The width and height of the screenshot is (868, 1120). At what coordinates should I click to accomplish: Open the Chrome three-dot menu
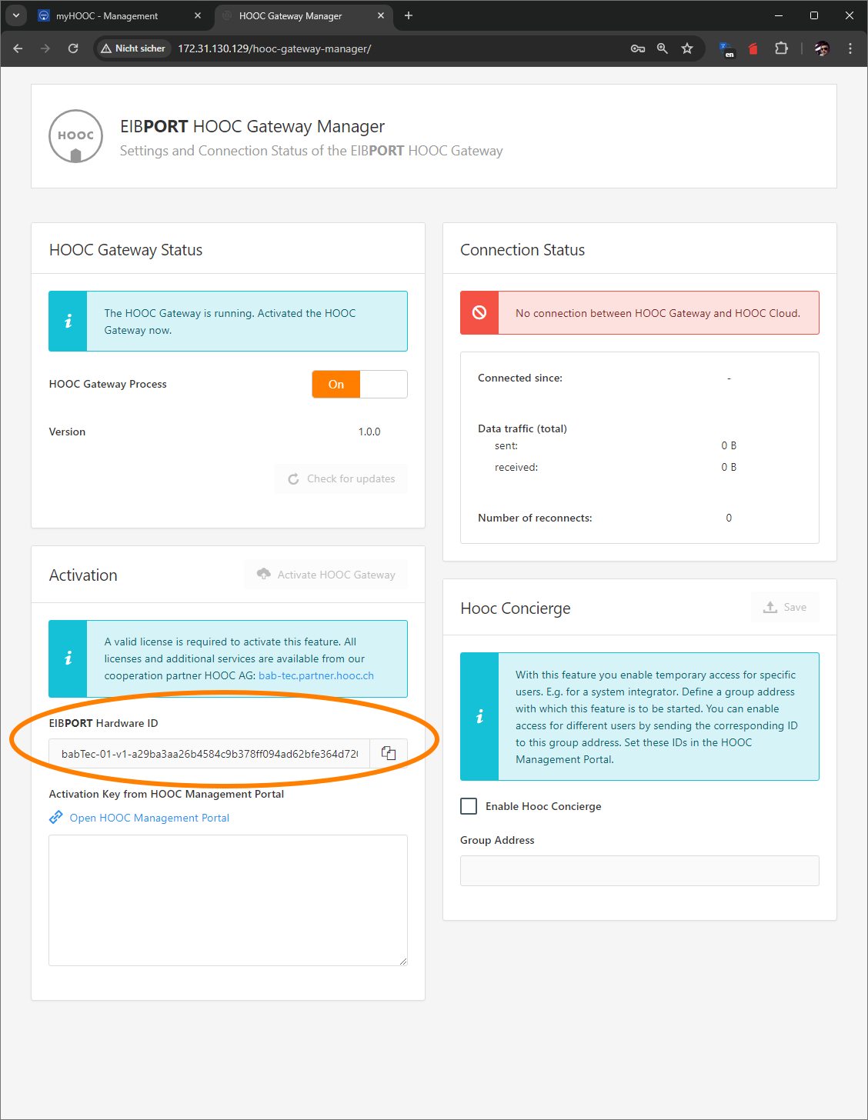(850, 48)
